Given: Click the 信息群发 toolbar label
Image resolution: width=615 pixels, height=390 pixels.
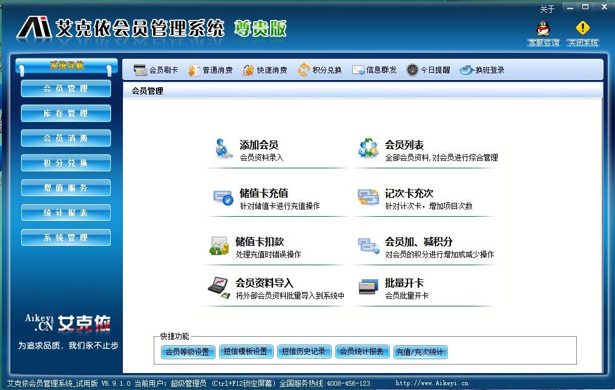Looking at the screenshot, I should [381, 70].
